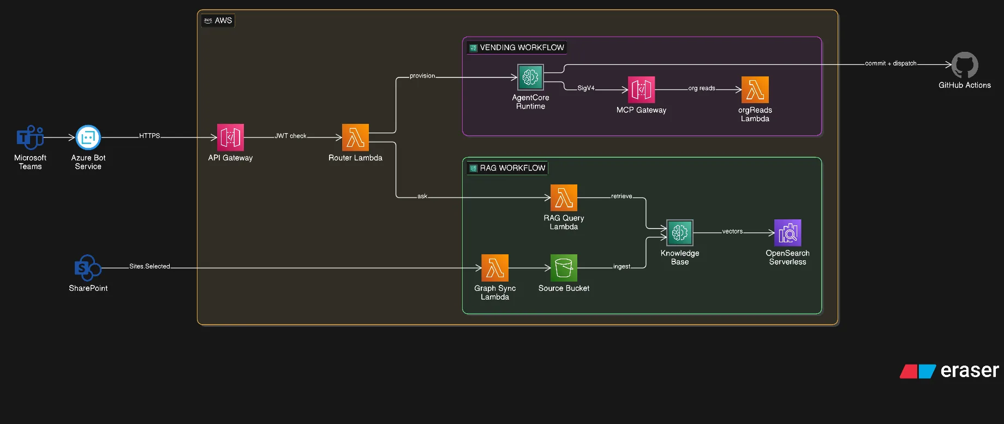Select the "vectors" edge label
1004x424 pixels.
[732, 231]
